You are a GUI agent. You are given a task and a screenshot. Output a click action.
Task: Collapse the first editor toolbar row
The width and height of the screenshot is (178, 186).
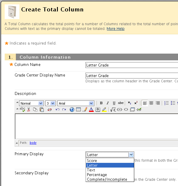click(x=17, y=102)
